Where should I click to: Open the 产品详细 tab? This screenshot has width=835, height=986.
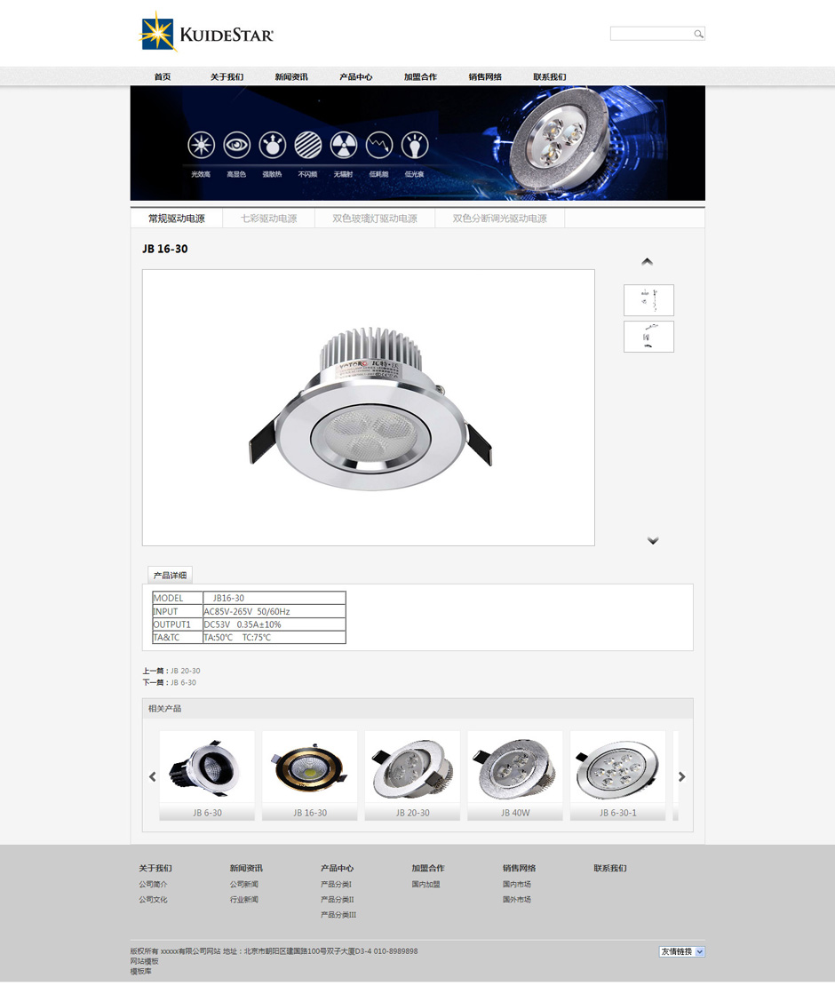click(x=170, y=575)
